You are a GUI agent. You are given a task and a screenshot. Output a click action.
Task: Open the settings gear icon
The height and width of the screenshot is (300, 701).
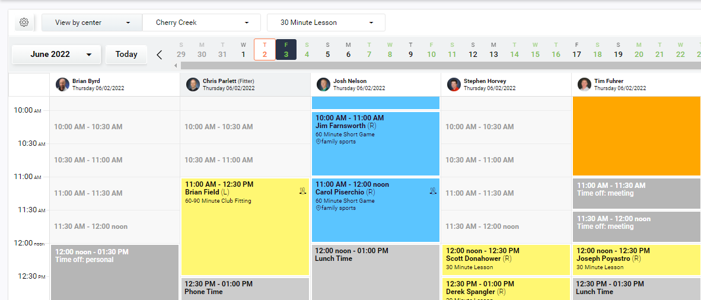pyautogui.click(x=24, y=23)
